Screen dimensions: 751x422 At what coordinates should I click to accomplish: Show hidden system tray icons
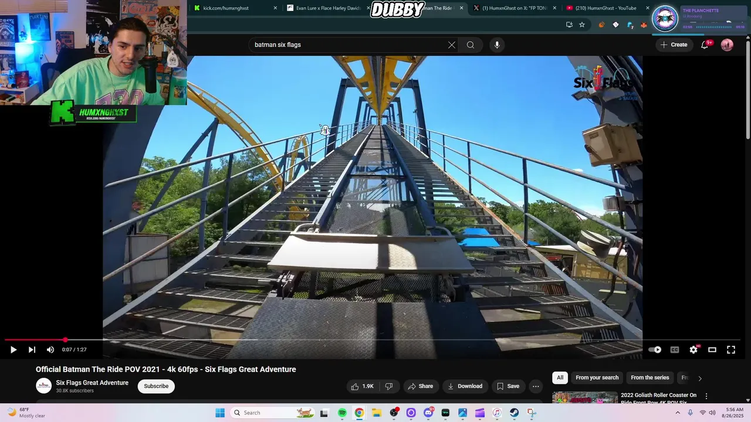(678, 413)
